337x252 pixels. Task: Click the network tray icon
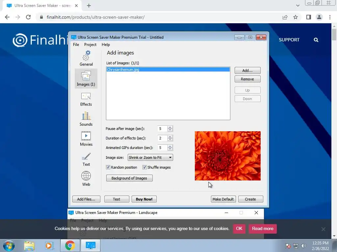coord(296,246)
